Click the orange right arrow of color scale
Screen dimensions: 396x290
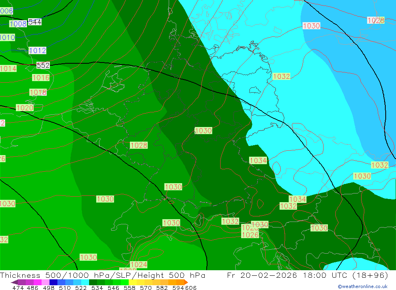point(186,282)
